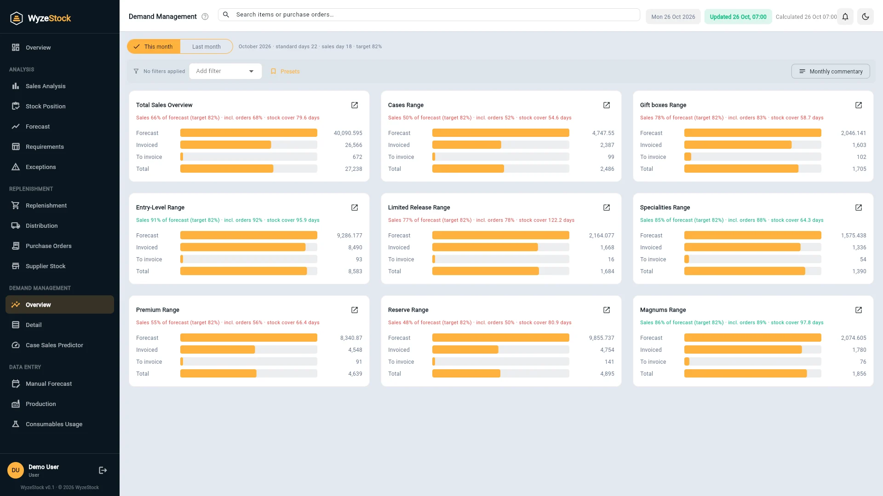Viewport: 883px width, 496px height.
Task: Open Limited Release Range detail icon
Action: pyautogui.click(x=607, y=208)
